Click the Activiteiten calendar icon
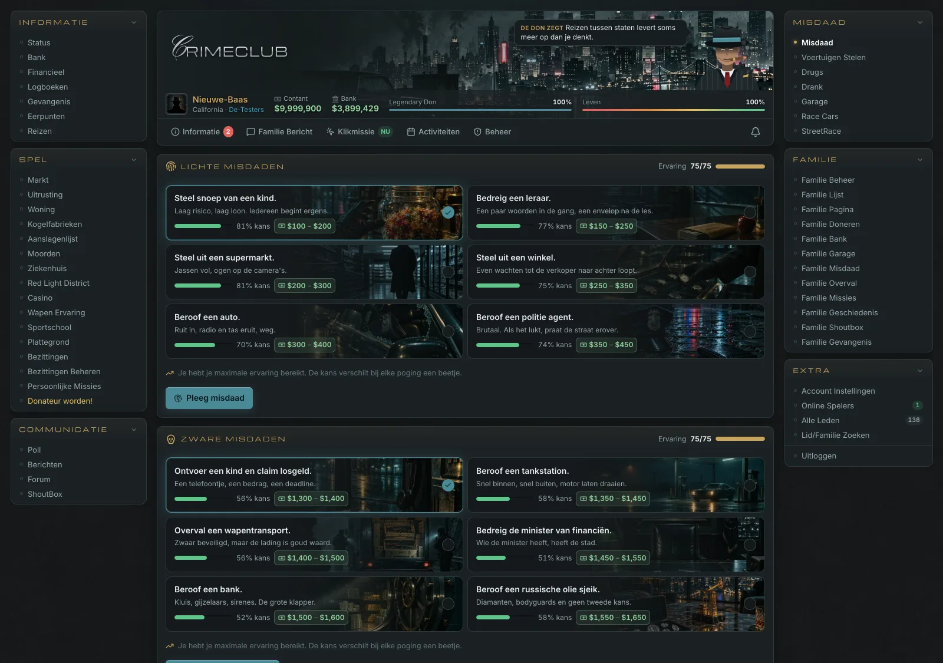The height and width of the screenshot is (663, 943). [x=411, y=132]
